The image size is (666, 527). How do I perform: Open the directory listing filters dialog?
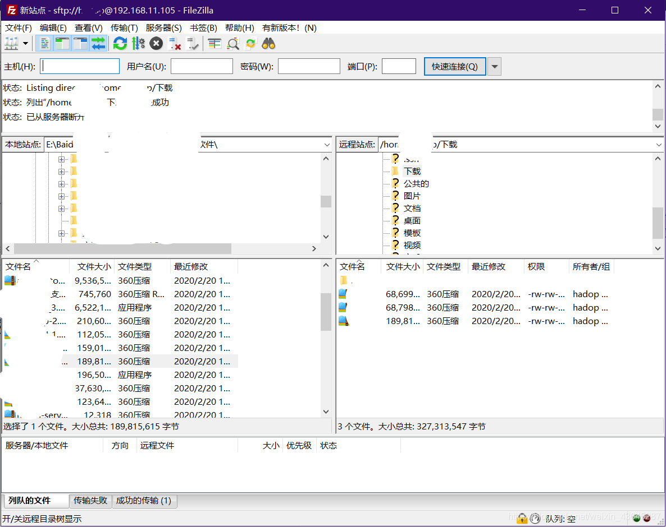click(x=215, y=43)
